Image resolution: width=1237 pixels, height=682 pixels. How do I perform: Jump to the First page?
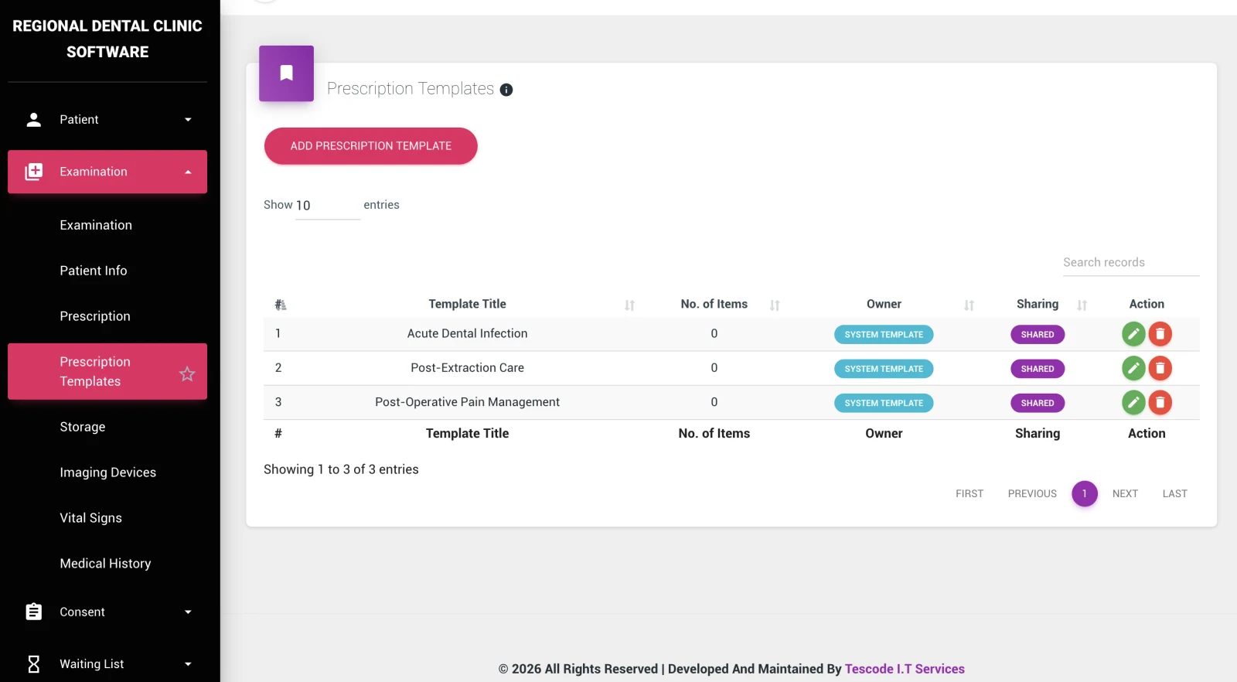click(969, 493)
